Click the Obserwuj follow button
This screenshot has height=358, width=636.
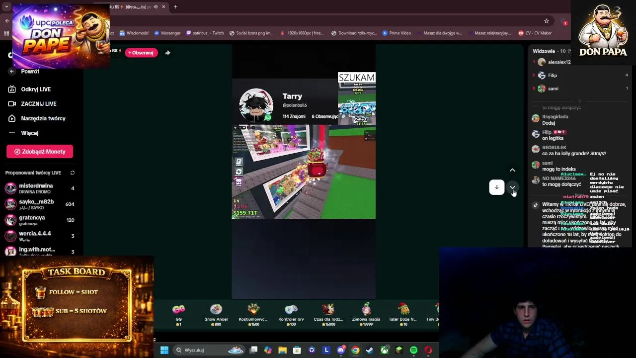tap(141, 53)
